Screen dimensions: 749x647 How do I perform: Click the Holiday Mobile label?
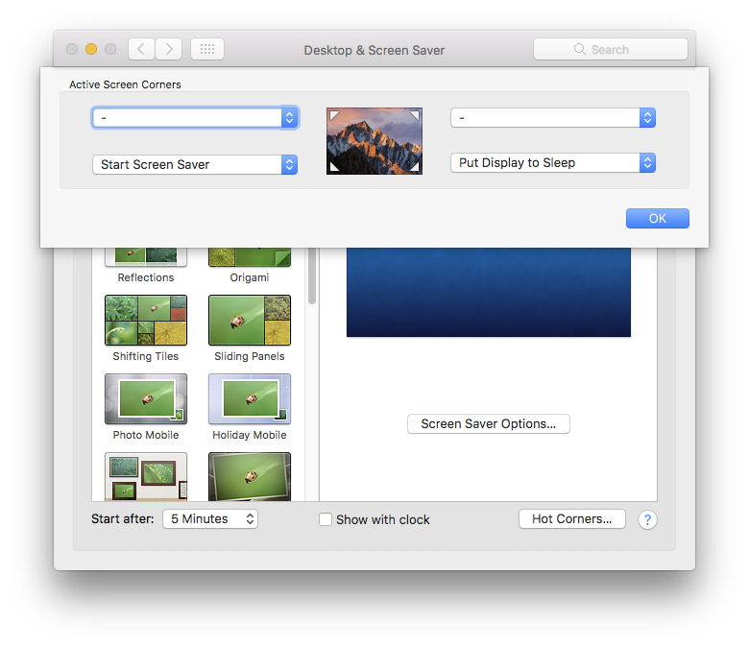250,435
